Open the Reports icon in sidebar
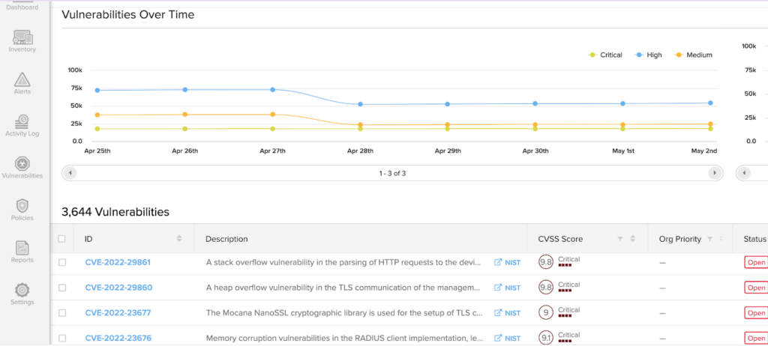This screenshot has height=346, width=768. (x=22, y=248)
